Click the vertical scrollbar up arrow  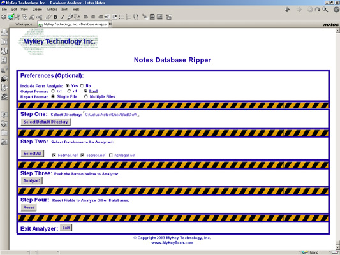coord(337,31)
